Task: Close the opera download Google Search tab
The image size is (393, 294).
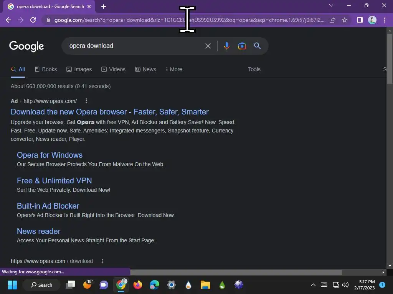Action: (x=89, y=7)
